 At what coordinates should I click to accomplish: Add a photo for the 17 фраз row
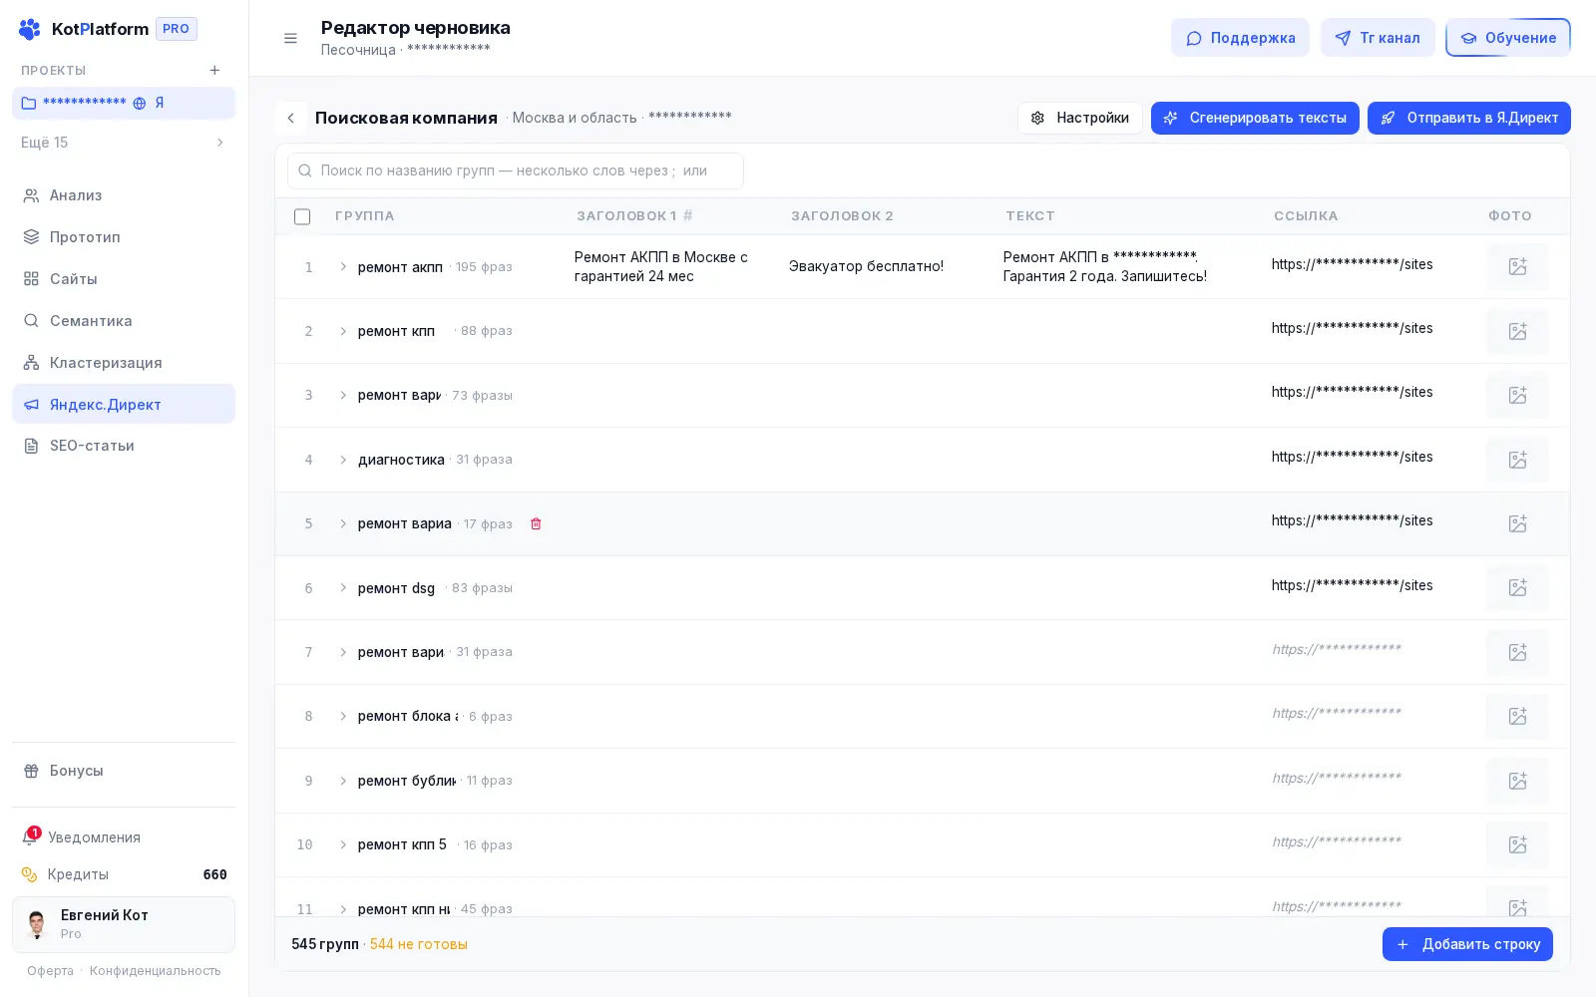point(1517,523)
